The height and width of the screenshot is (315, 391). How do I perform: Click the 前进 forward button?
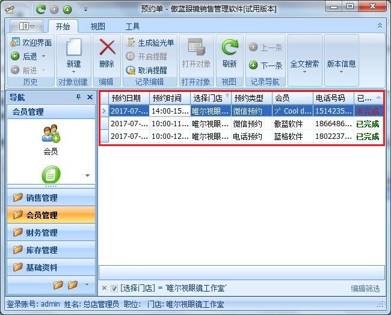pos(24,70)
